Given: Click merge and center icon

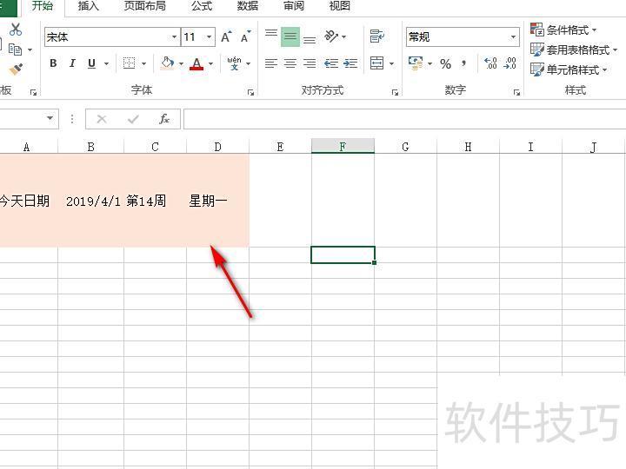Looking at the screenshot, I should (x=376, y=63).
